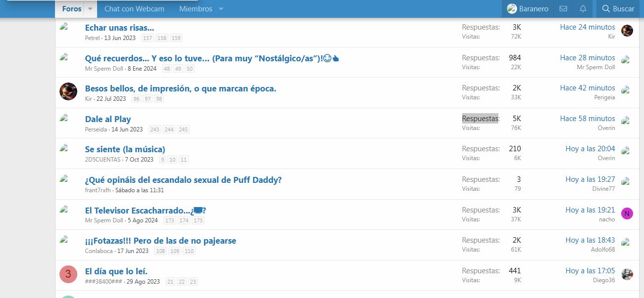
Task: Open the alerts bell icon
Action: click(583, 9)
